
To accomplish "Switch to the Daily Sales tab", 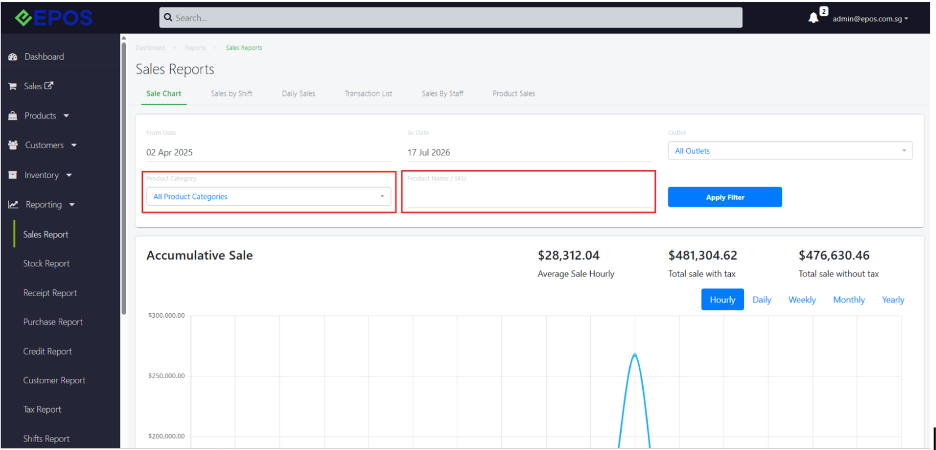I will click(x=298, y=94).
